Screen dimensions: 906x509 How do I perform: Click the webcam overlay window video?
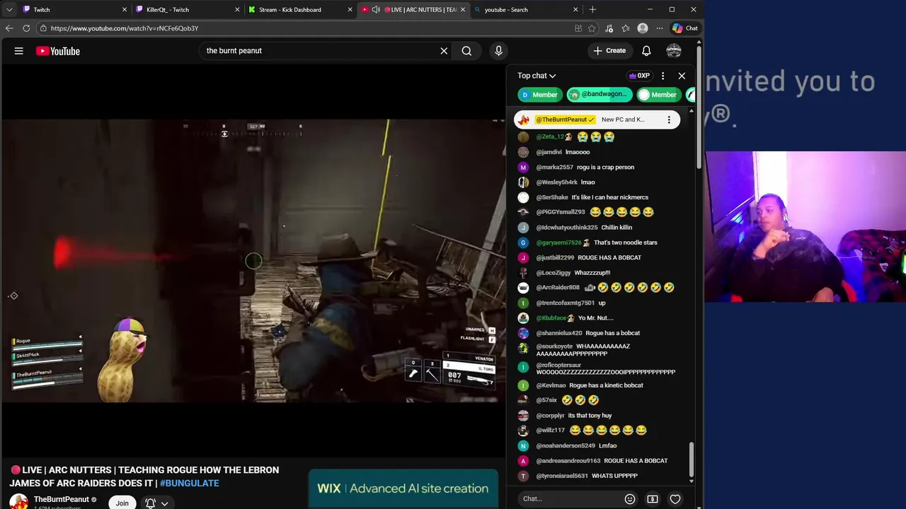click(805, 227)
